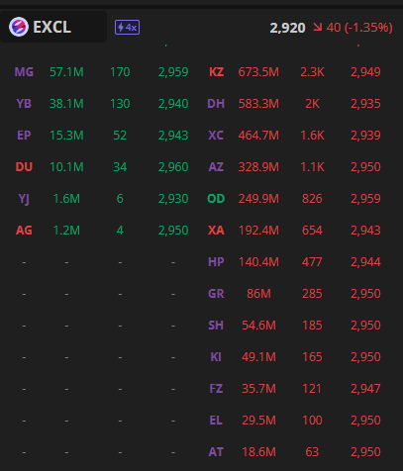Select the OD broker seller entry
403x471 pixels.
pyautogui.click(x=216, y=199)
